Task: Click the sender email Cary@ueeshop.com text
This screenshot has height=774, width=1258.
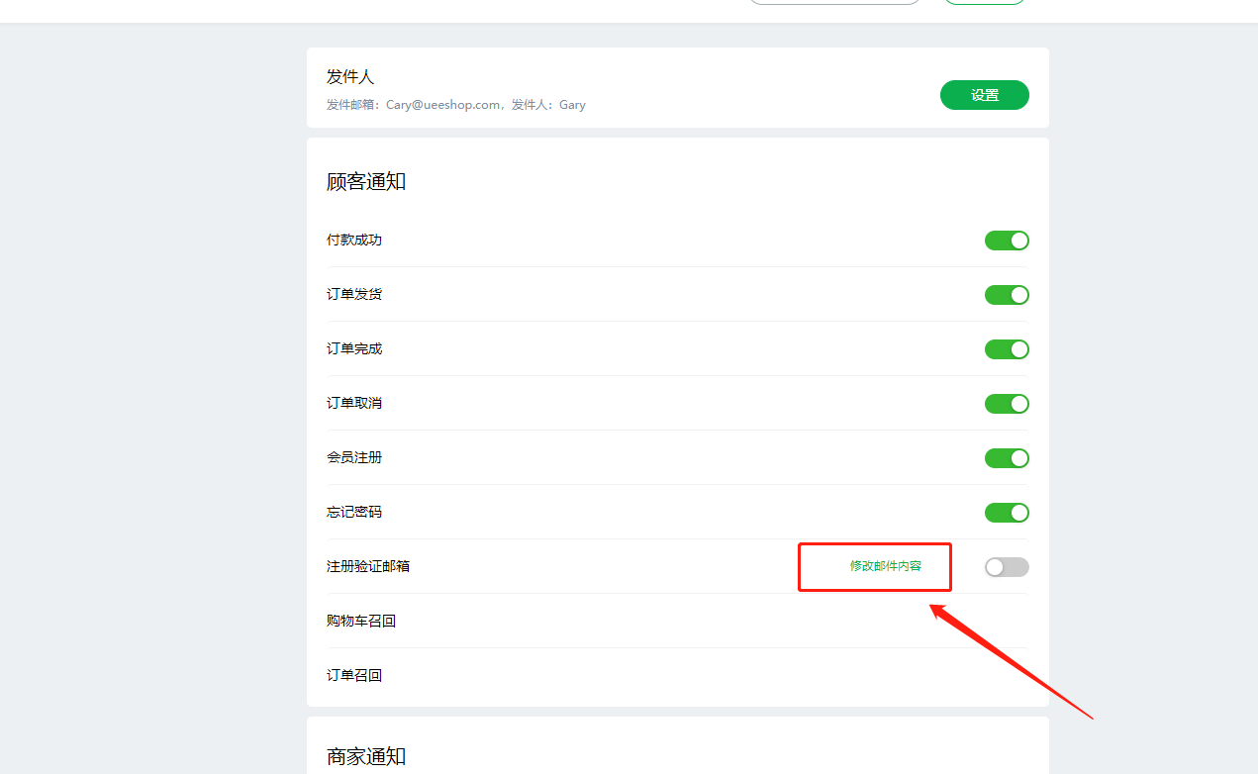Action: (442, 105)
